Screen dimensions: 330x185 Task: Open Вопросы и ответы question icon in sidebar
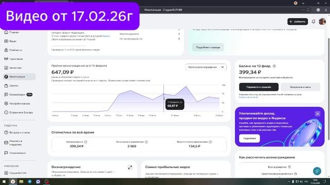[x=6, y=133]
